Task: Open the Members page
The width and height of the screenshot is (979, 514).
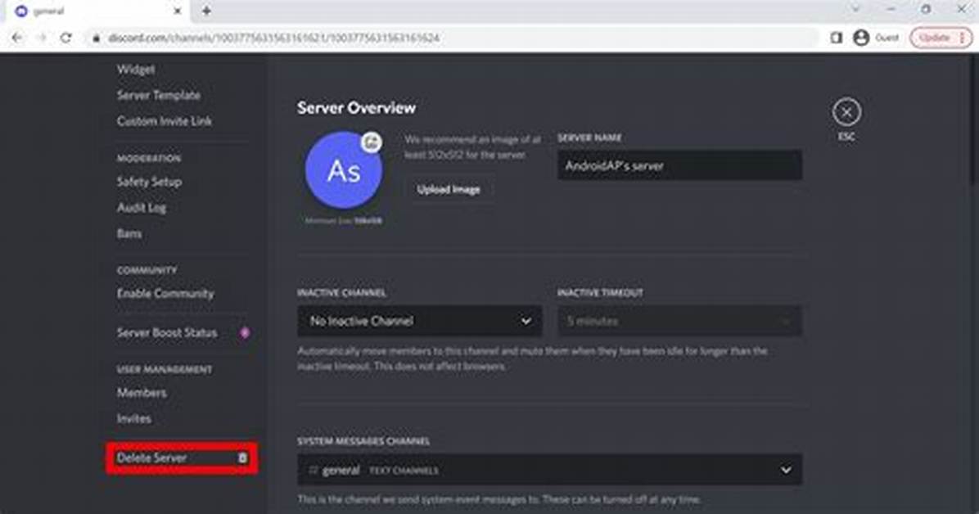Action: [142, 393]
